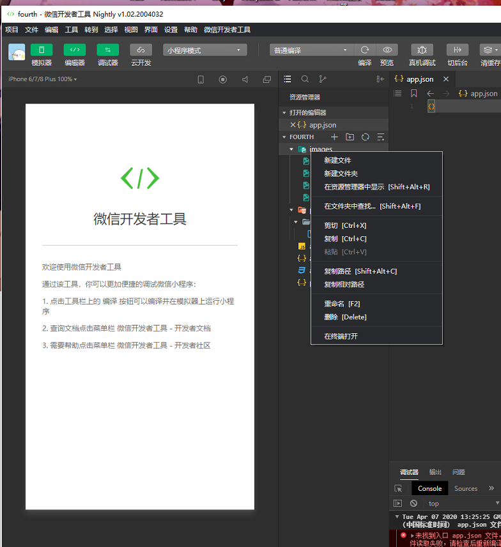Close app.json in the open editors list
The height and width of the screenshot is (547, 501).
click(293, 124)
